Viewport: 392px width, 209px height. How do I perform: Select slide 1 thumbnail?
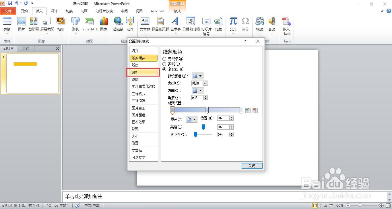(33, 74)
